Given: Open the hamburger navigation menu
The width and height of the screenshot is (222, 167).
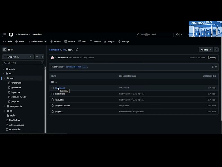Looking at the screenshot, I should click(x=5, y=34).
